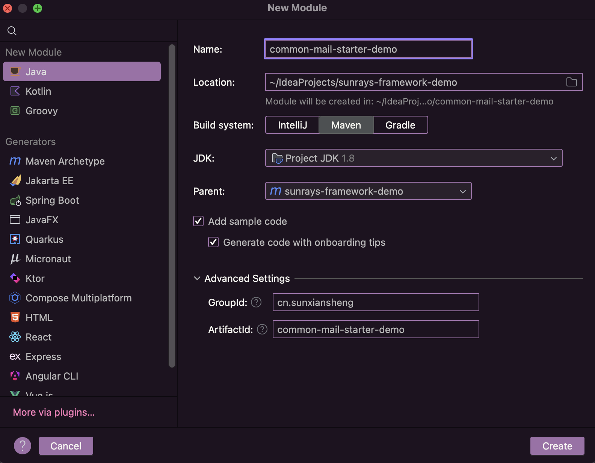Open the dialog help button
The image size is (595, 463).
[x=23, y=446]
